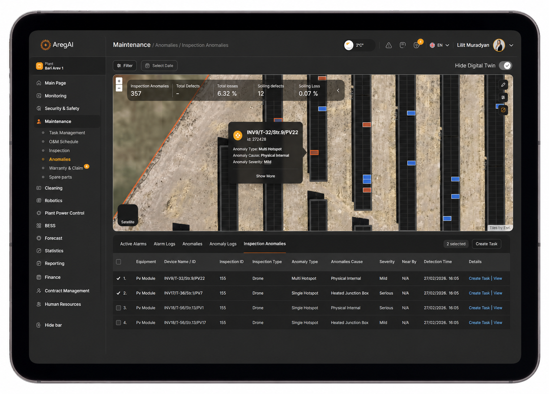Toggle the select-all header checkbox
The height and width of the screenshot is (394, 549).
(x=119, y=262)
